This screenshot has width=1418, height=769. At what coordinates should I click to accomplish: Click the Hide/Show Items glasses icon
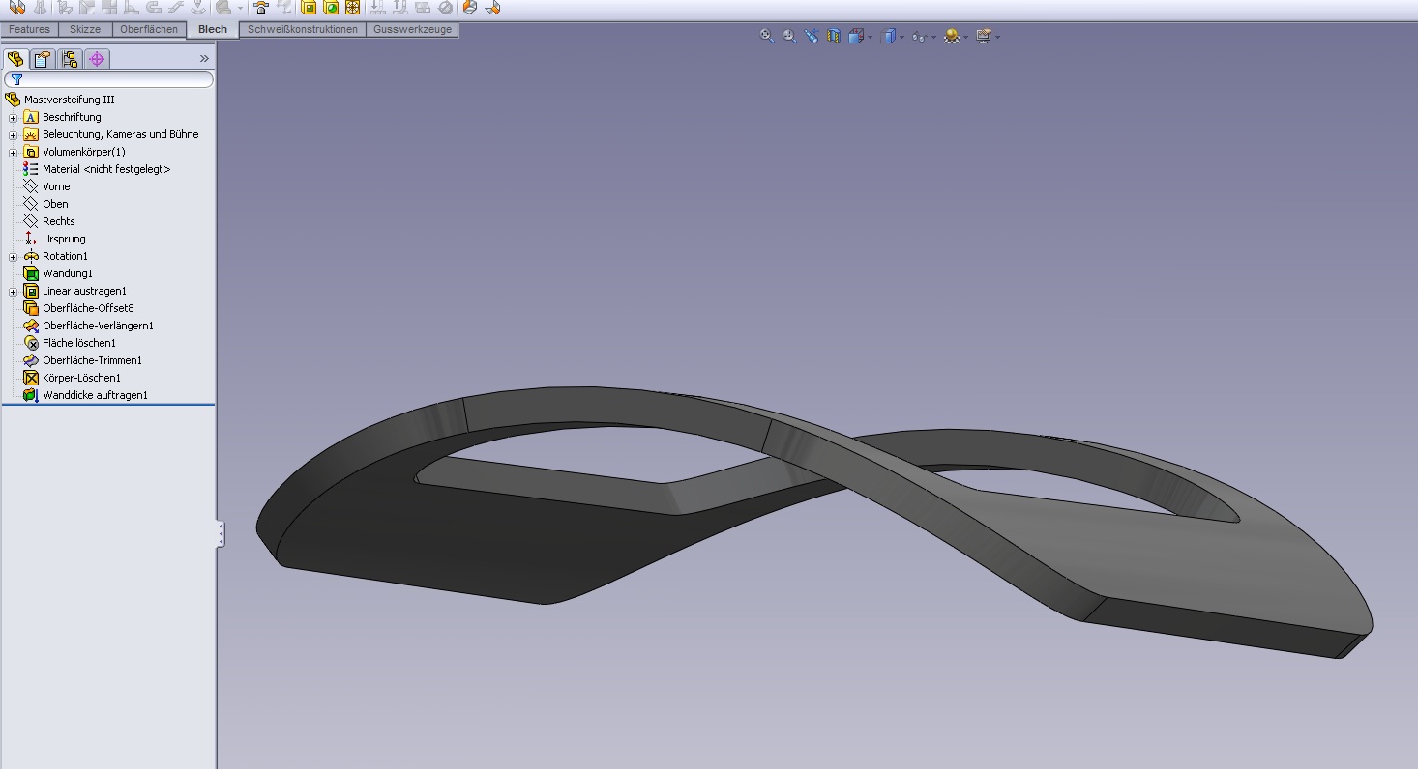coord(919,36)
